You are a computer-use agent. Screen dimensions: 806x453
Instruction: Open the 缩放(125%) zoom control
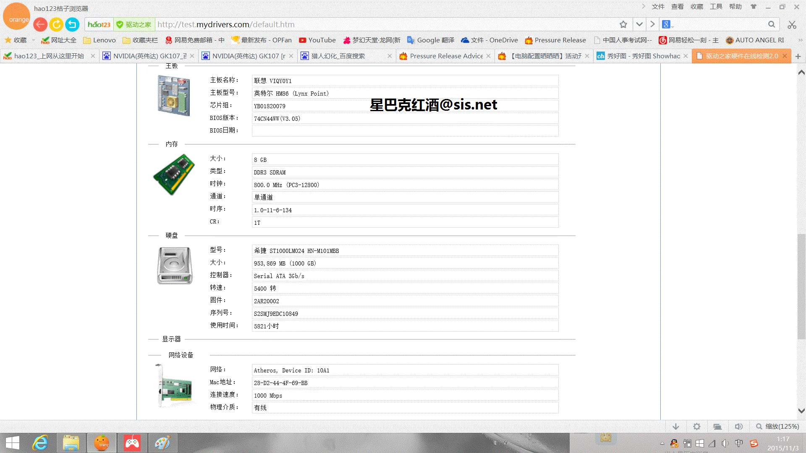[777, 427]
